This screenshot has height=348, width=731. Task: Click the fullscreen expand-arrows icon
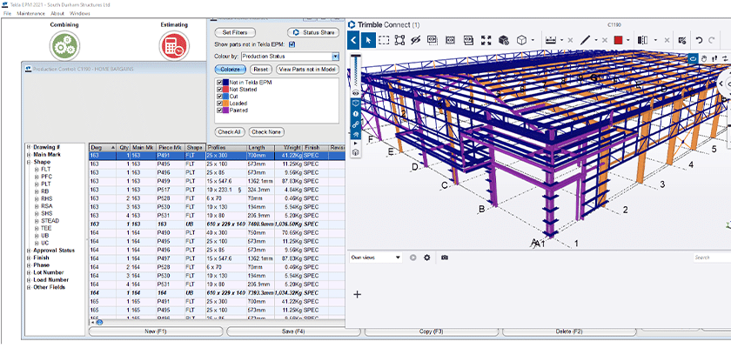click(x=486, y=41)
